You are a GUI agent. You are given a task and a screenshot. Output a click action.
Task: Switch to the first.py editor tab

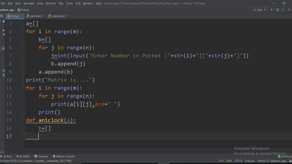point(15,16)
